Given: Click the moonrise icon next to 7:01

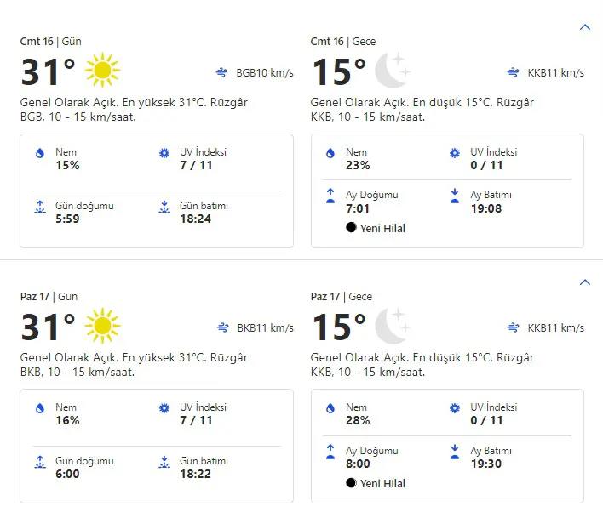Looking at the screenshot, I should point(330,196).
